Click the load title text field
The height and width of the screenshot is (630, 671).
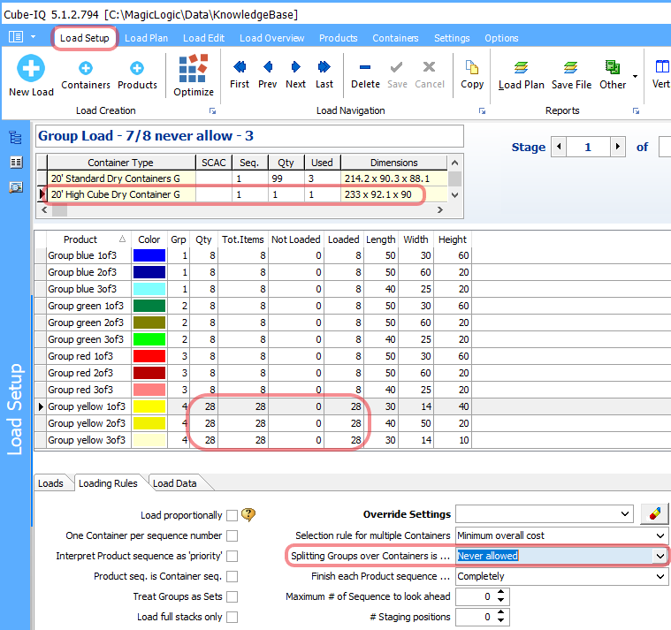pyautogui.click(x=249, y=136)
